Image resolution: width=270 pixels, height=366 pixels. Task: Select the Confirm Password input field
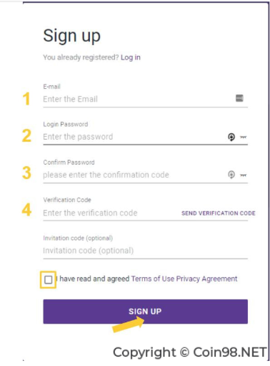134,175
